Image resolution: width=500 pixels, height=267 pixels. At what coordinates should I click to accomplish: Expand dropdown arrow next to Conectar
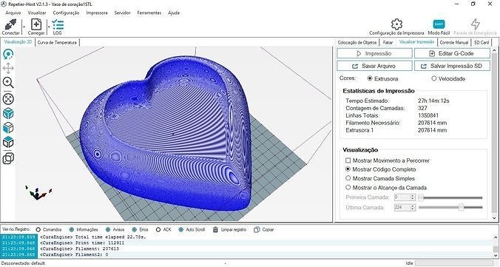(24, 27)
